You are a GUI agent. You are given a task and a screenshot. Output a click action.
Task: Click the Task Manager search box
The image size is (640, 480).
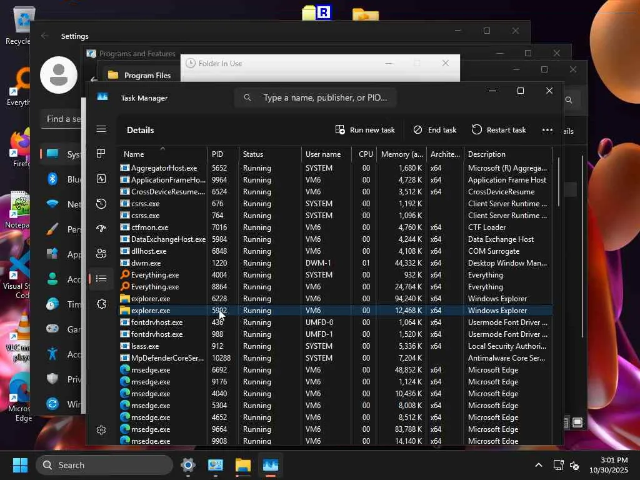[x=316, y=97]
